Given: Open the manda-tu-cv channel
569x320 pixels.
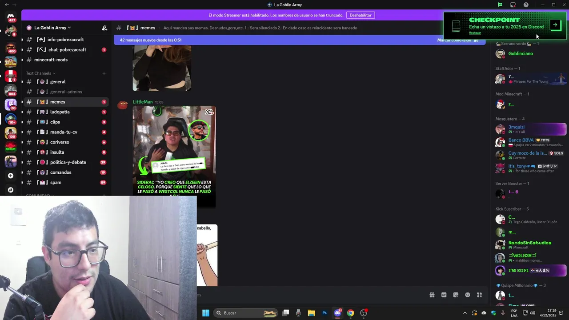Looking at the screenshot, I should pyautogui.click(x=66, y=132).
